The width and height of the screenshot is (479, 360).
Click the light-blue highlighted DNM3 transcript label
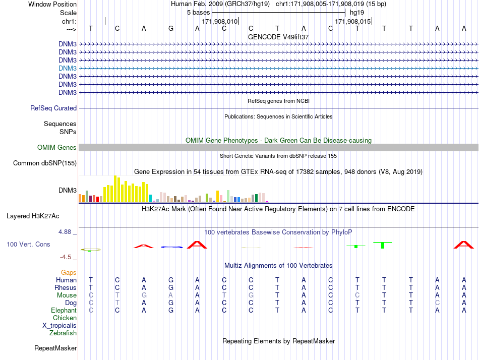pos(68,68)
